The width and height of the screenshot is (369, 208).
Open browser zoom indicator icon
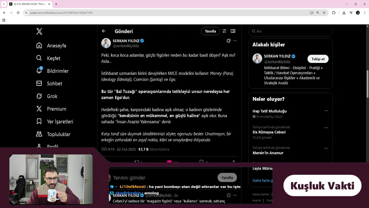click(x=318, y=13)
